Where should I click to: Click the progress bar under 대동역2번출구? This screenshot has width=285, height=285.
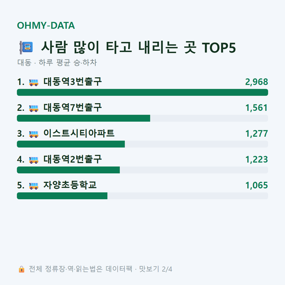(x=142, y=170)
